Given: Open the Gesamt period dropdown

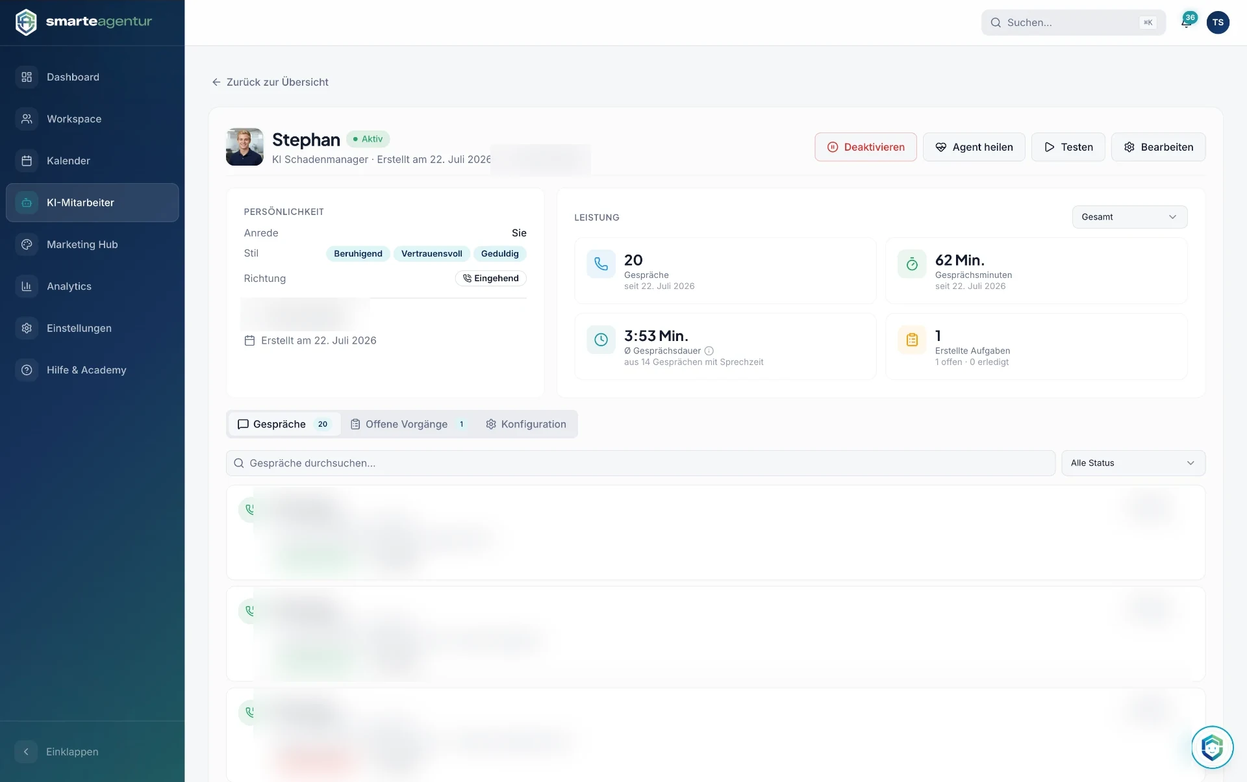Looking at the screenshot, I should click(1129, 217).
